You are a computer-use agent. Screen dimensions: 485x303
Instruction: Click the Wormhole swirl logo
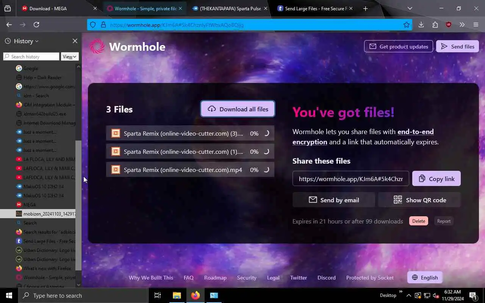[97, 47]
